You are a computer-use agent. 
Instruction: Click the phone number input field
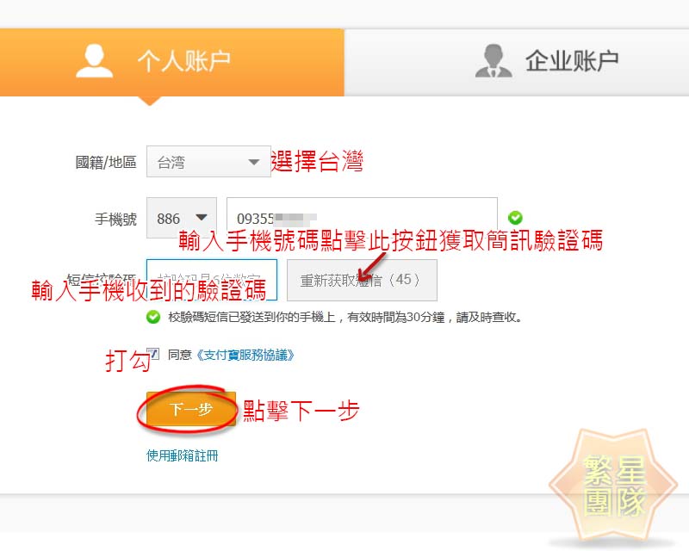(x=362, y=218)
